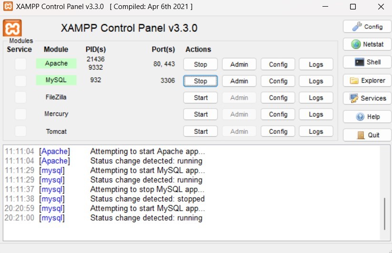Toggle the MySQL service checkbox
The width and height of the screenshot is (392, 253).
pos(20,81)
